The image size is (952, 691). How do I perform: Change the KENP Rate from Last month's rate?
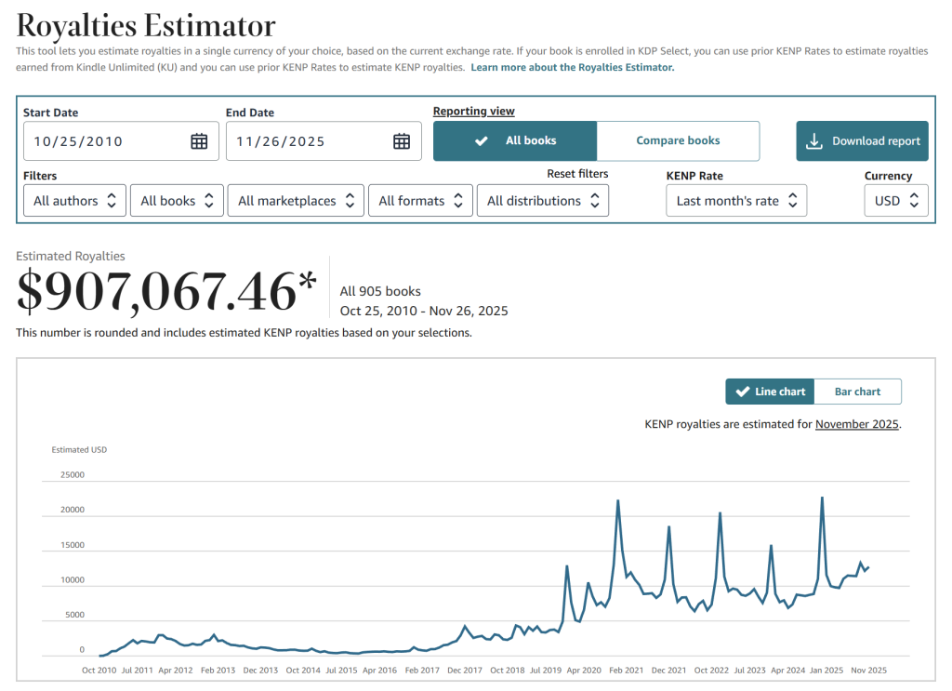pos(735,201)
